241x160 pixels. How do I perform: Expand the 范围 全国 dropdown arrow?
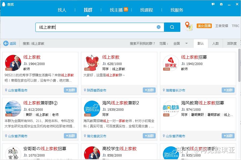pyautogui.click(x=187, y=43)
